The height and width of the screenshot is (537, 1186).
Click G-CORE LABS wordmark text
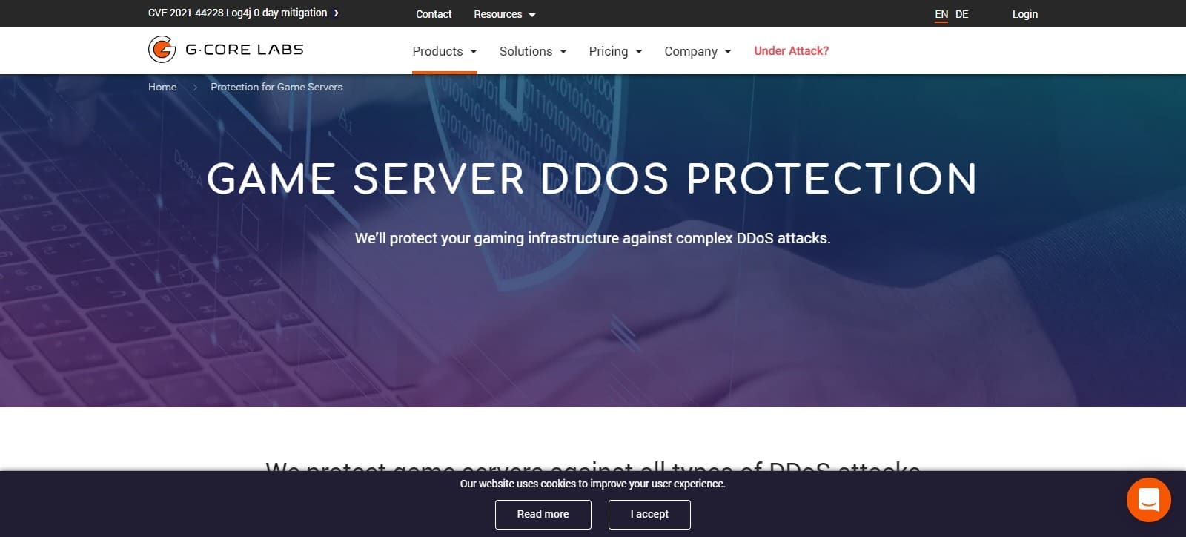coord(245,50)
